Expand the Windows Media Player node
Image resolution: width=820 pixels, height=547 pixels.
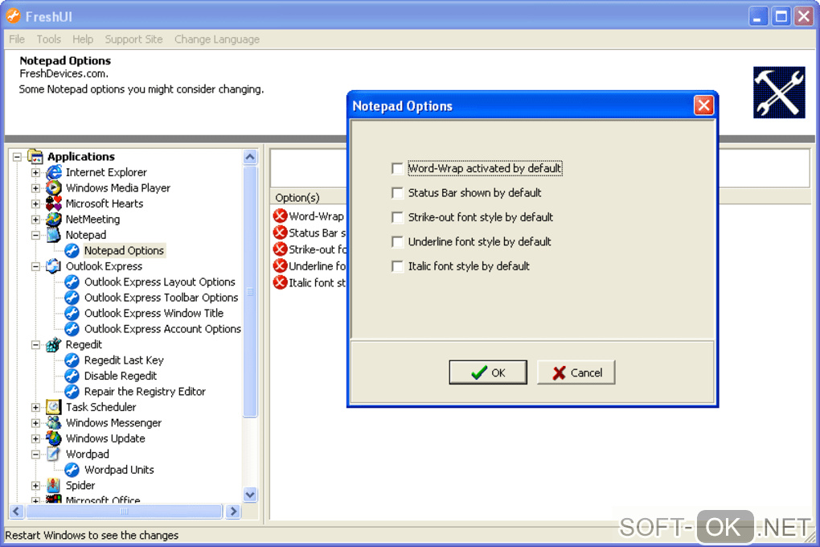(35, 188)
